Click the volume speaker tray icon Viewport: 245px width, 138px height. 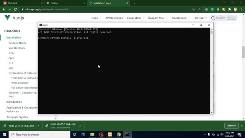[222, 135]
